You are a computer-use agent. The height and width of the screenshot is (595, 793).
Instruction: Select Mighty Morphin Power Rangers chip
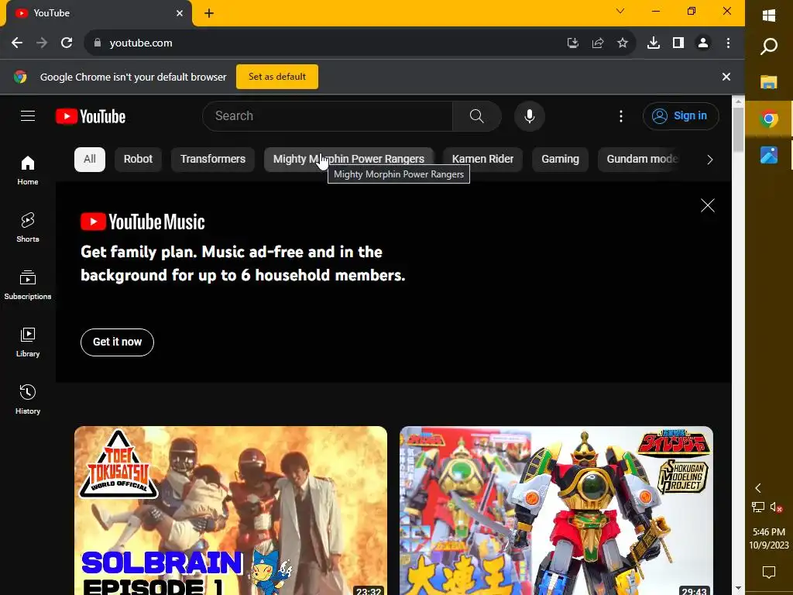[x=348, y=159]
